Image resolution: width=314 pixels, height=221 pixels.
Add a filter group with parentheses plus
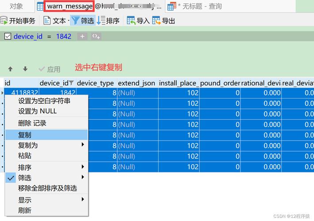point(96,36)
